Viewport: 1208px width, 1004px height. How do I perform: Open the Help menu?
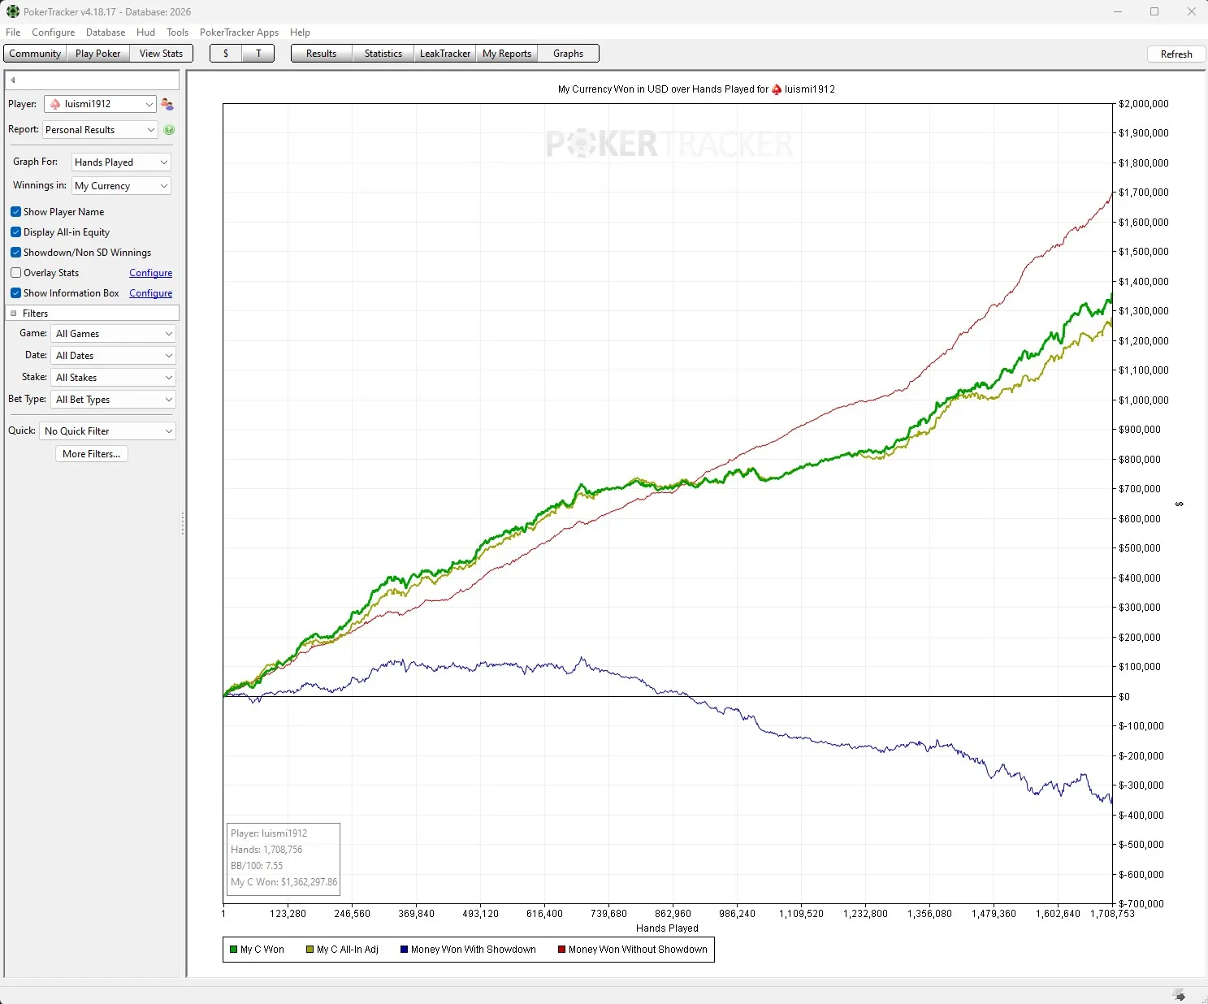click(301, 32)
